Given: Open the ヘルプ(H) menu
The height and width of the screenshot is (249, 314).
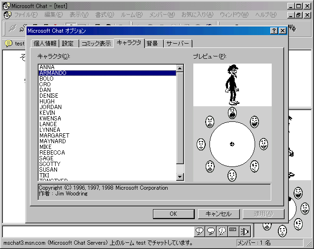Looking at the screenshot, I should [266, 15].
